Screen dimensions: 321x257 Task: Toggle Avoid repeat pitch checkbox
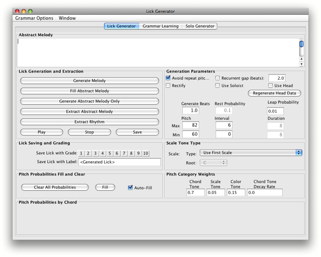point(168,78)
